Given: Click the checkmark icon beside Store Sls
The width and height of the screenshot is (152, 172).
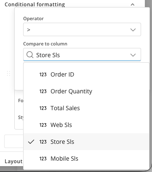Looking at the screenshot, I should [31, 142].
